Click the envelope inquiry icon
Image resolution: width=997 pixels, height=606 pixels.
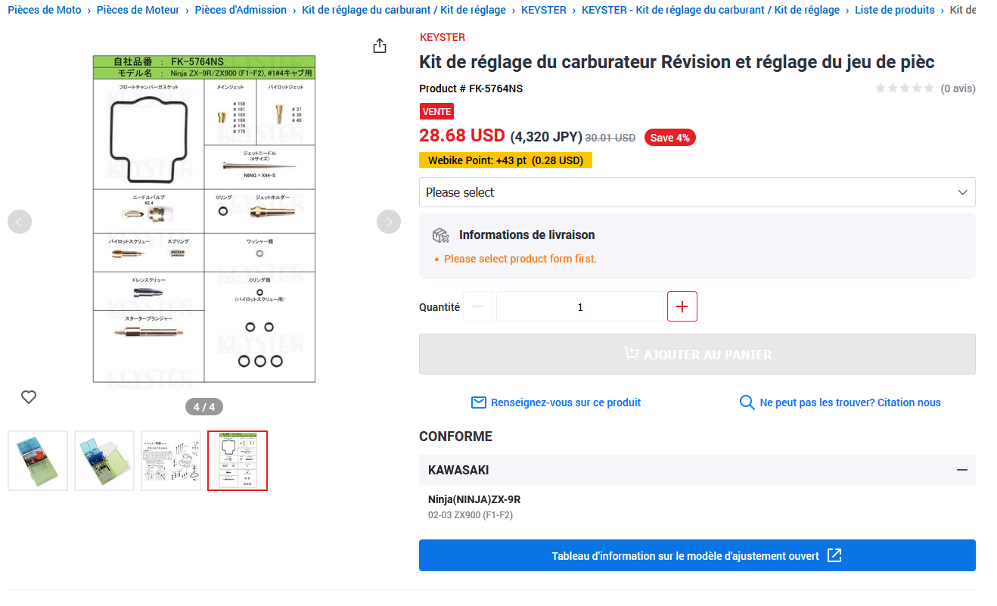coord(478,402)
